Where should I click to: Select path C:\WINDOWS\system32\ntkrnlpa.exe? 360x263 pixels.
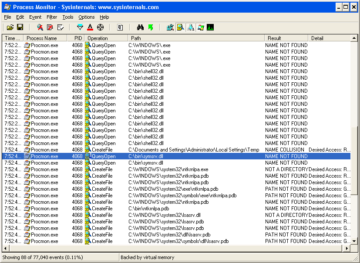tap(168, 169)
